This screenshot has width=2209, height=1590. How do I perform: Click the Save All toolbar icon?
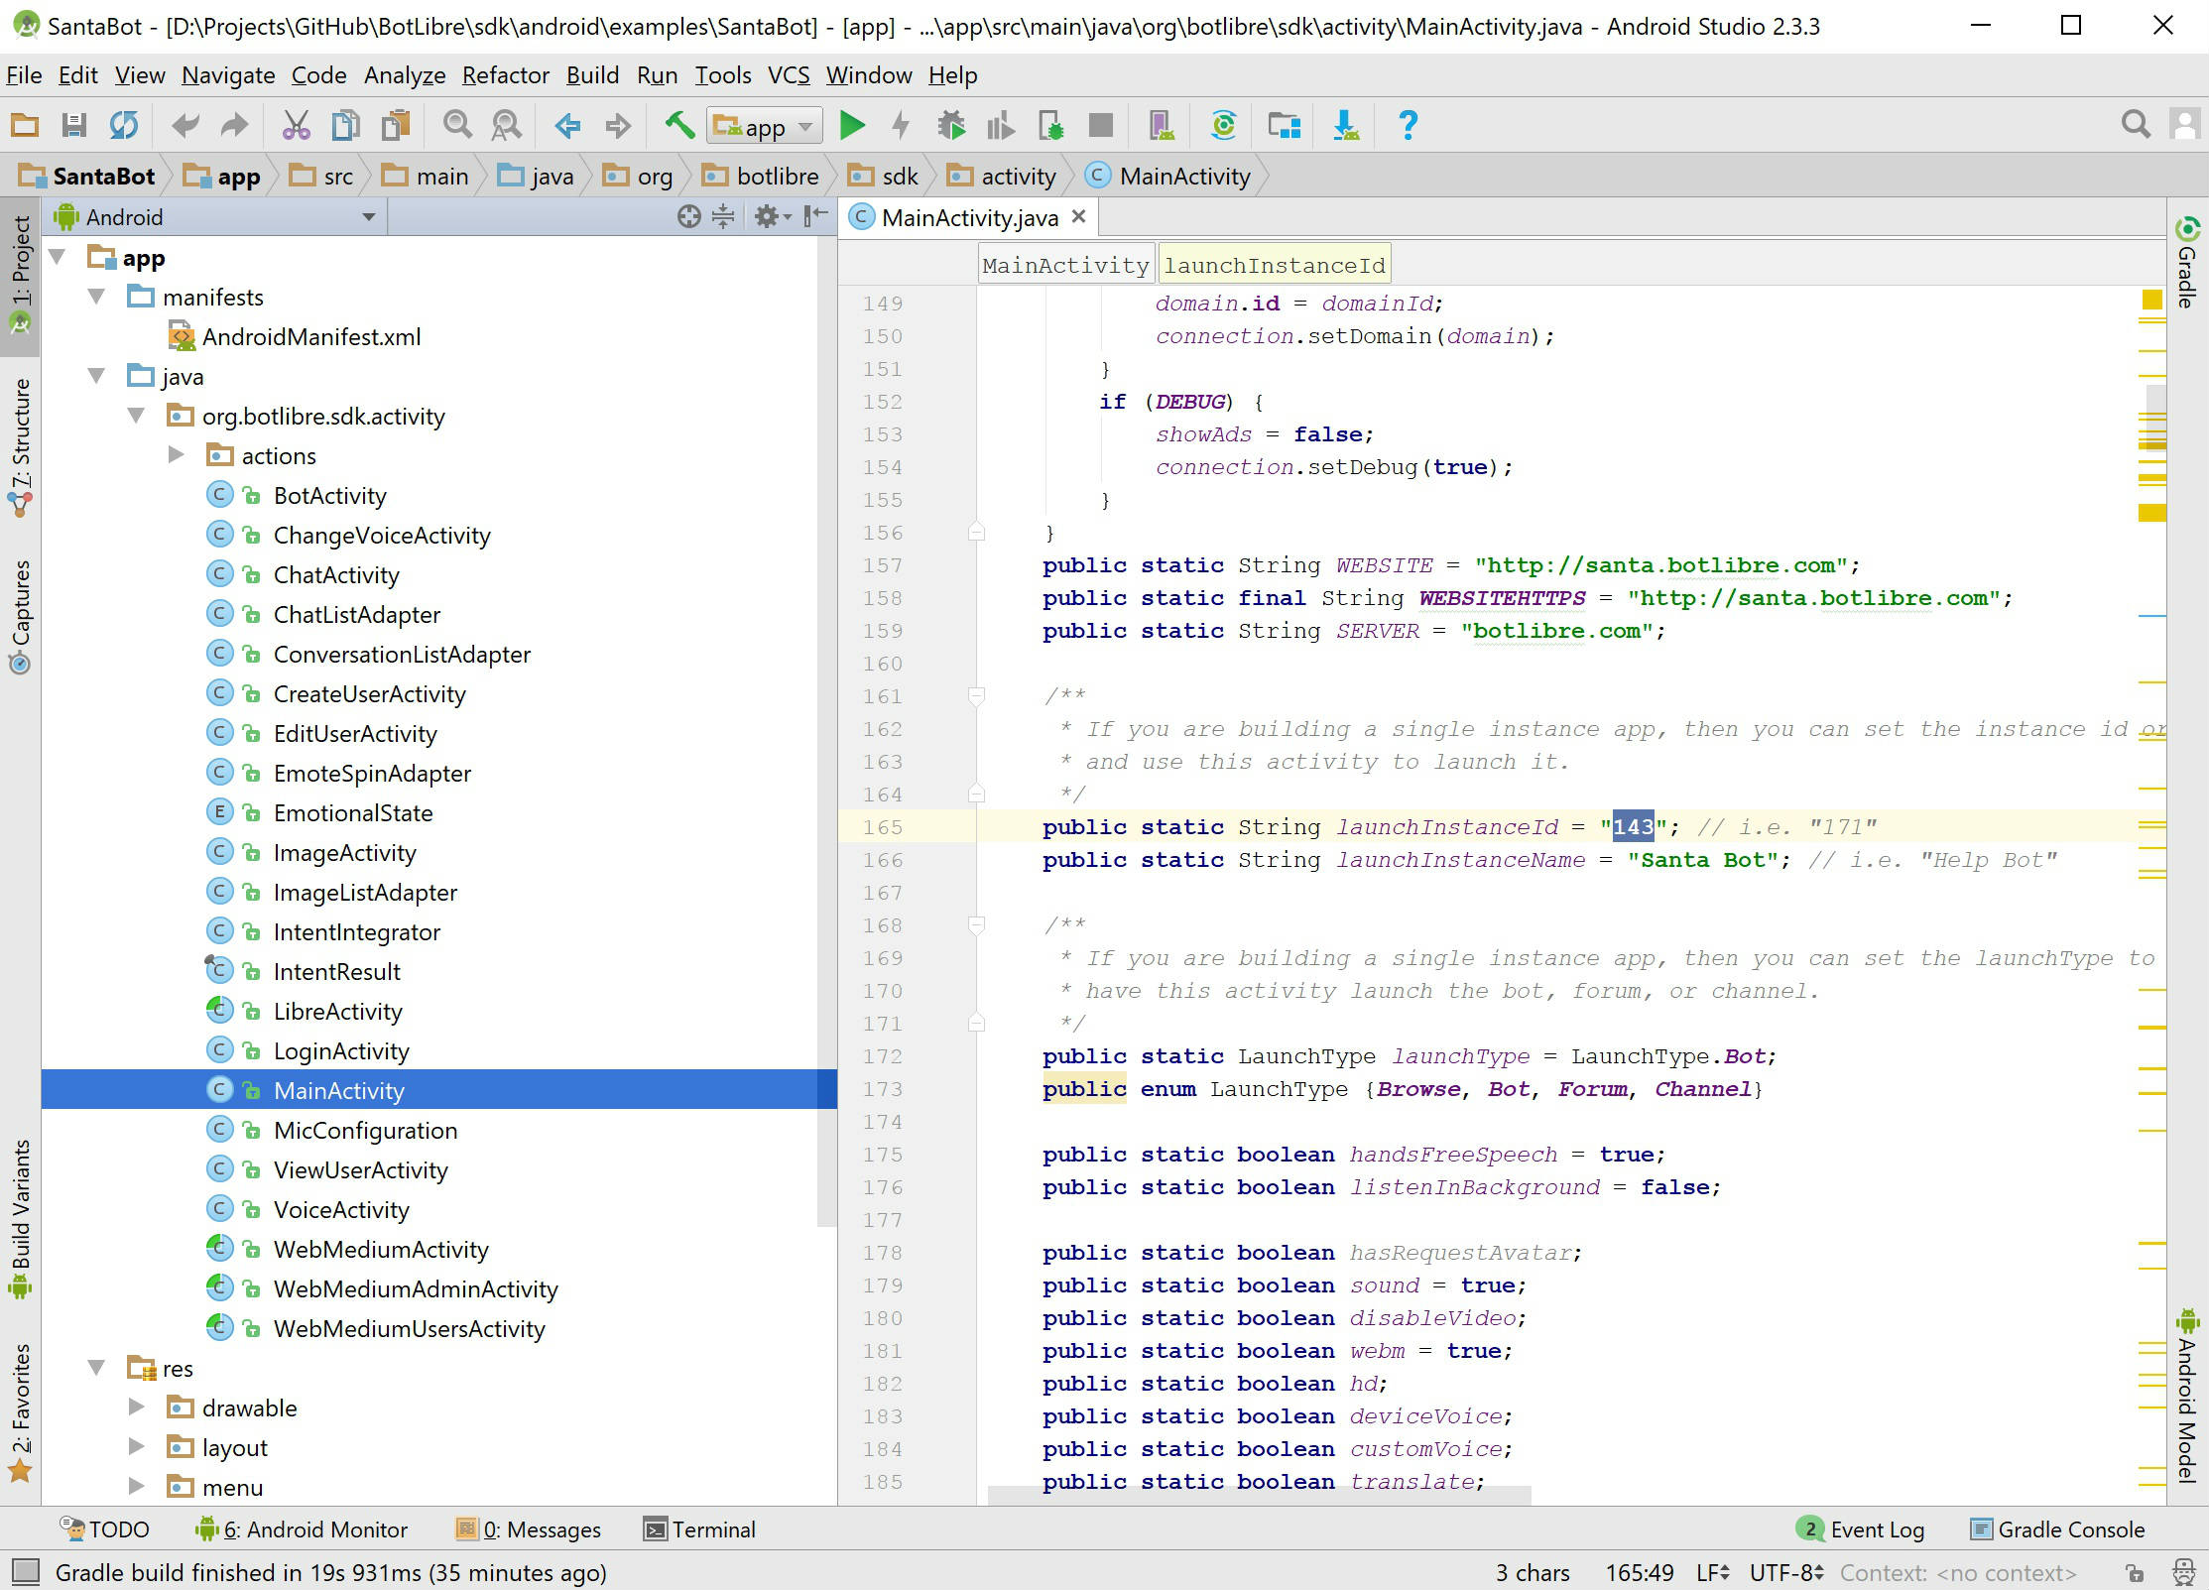pyautogui.click(x=74, y=125)
